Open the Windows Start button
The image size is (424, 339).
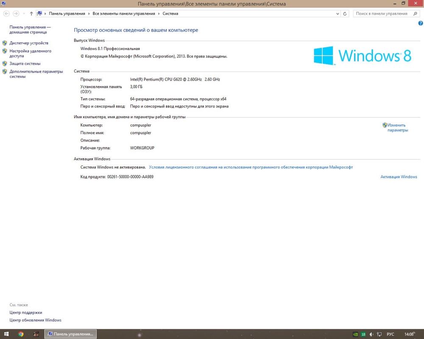coord(6,334)
